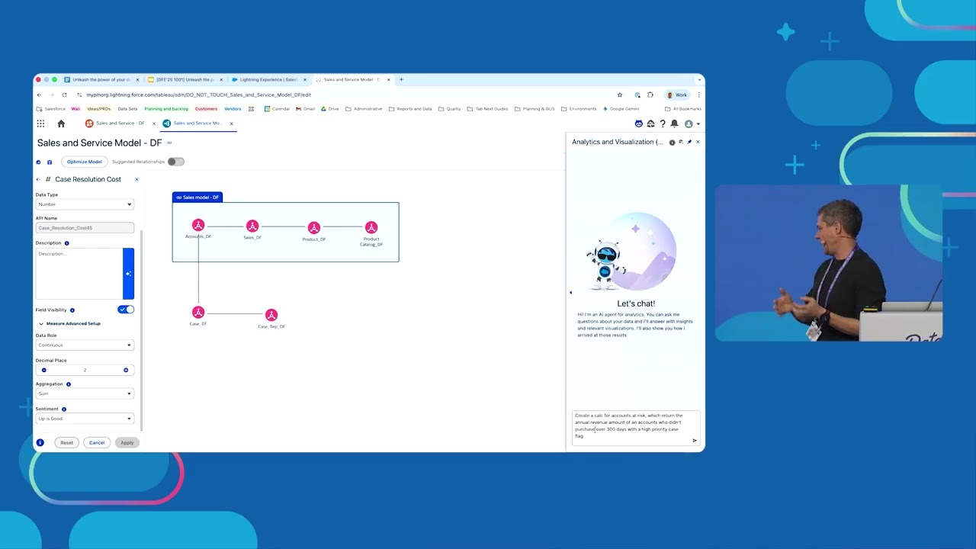Open the Chrome three-dot menu
976x549 pixels.
pos(698,95)
